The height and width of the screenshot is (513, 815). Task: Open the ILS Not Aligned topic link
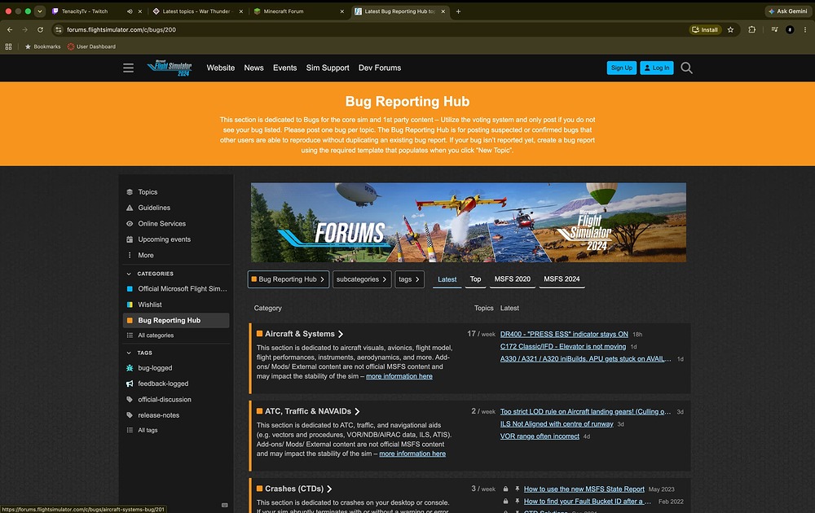tap(556, 423)
